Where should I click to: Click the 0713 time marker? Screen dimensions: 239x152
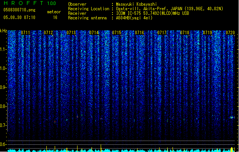(x=71, y=33)
